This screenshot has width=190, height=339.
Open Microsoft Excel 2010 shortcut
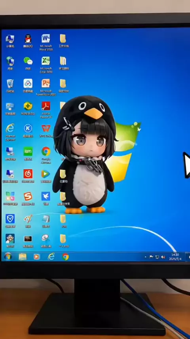tap(46, 61)
